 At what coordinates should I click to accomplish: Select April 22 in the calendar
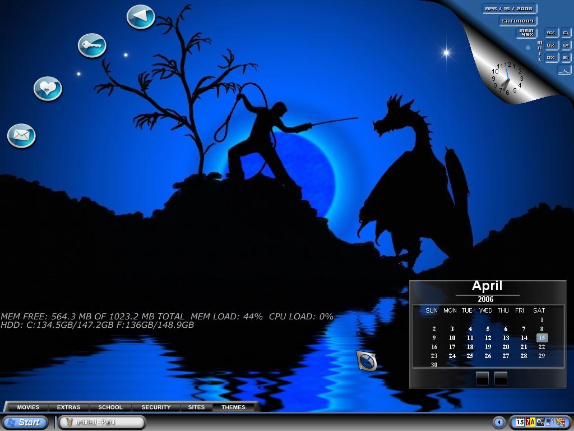pos(542,347)
